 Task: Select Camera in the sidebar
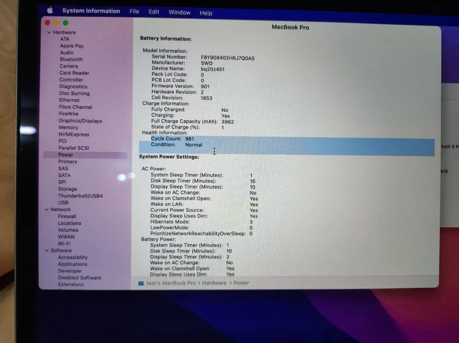pyautogui.click(x=69, y=66)
